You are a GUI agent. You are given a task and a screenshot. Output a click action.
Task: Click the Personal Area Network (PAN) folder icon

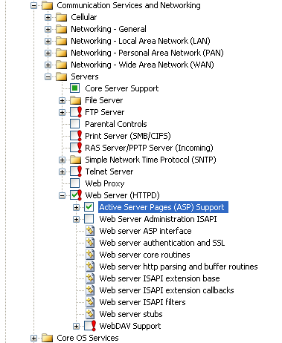point(61,53)
